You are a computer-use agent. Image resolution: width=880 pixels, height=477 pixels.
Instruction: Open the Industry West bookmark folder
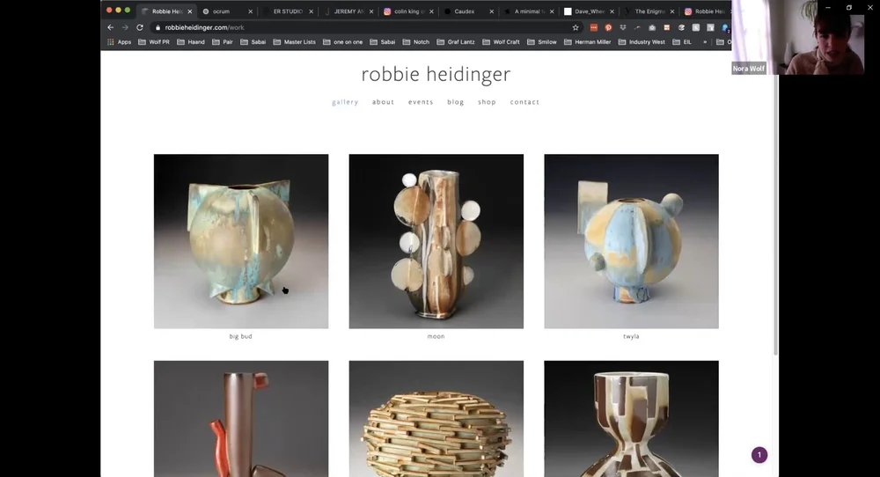coord(642,42)
